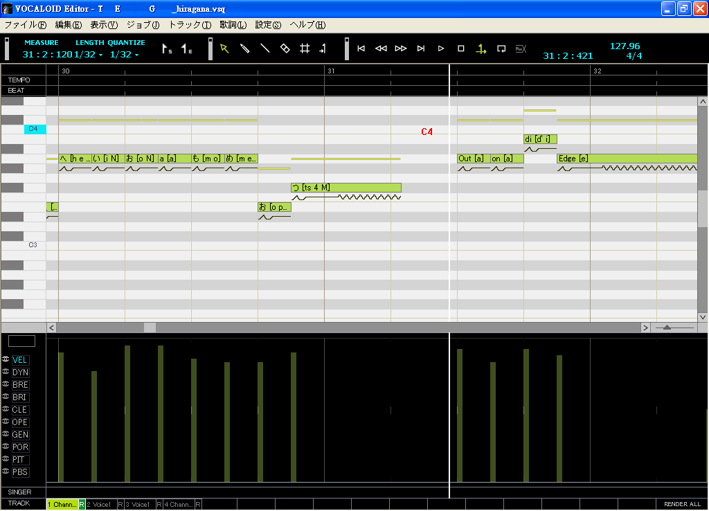Image resolution: width=709 pixels, height=511 pixels.
Task: Click the ReWire icon
Action: [521, 48]
